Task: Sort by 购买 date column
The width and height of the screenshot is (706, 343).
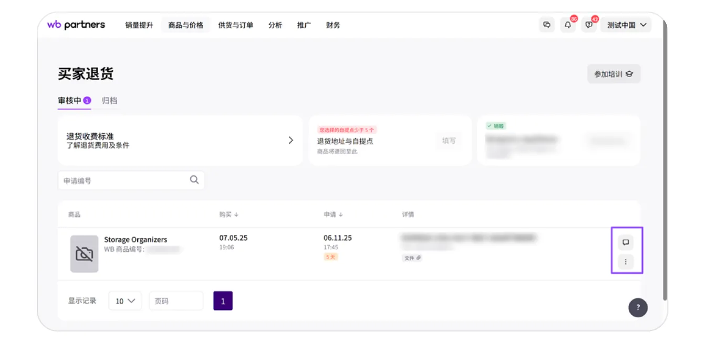Action: pyautogui.click(x=229, y=215)
